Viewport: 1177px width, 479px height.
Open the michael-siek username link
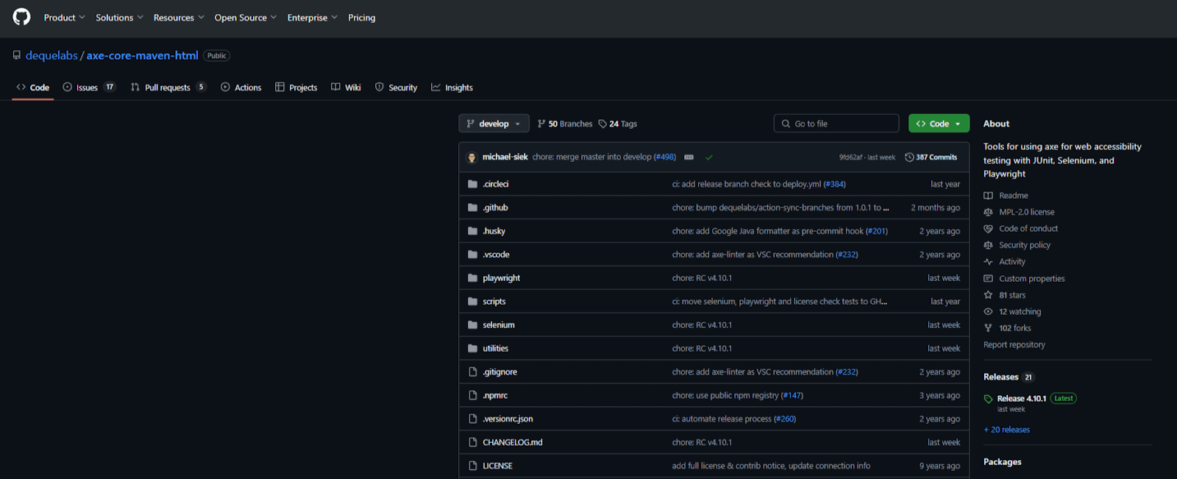coord(505,157)
